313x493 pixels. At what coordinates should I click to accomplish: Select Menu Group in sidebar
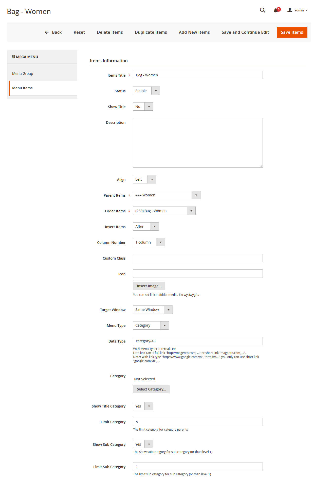point(42,74)
